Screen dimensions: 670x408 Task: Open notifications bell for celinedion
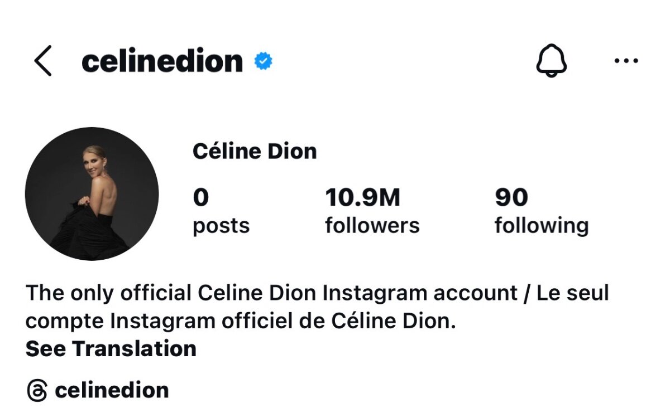552,60
